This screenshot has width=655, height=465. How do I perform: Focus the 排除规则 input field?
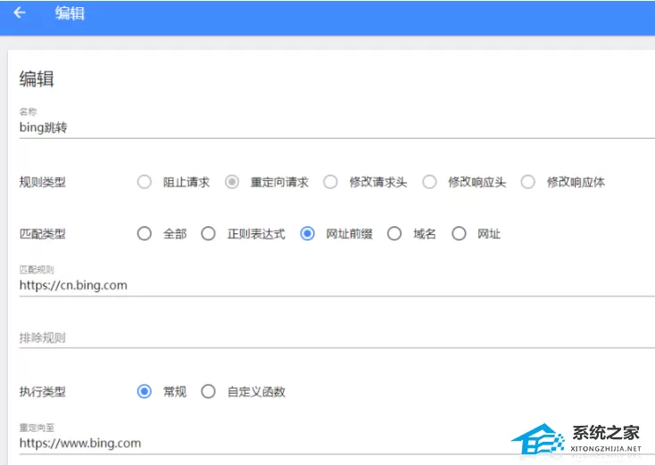pos(336,338)
